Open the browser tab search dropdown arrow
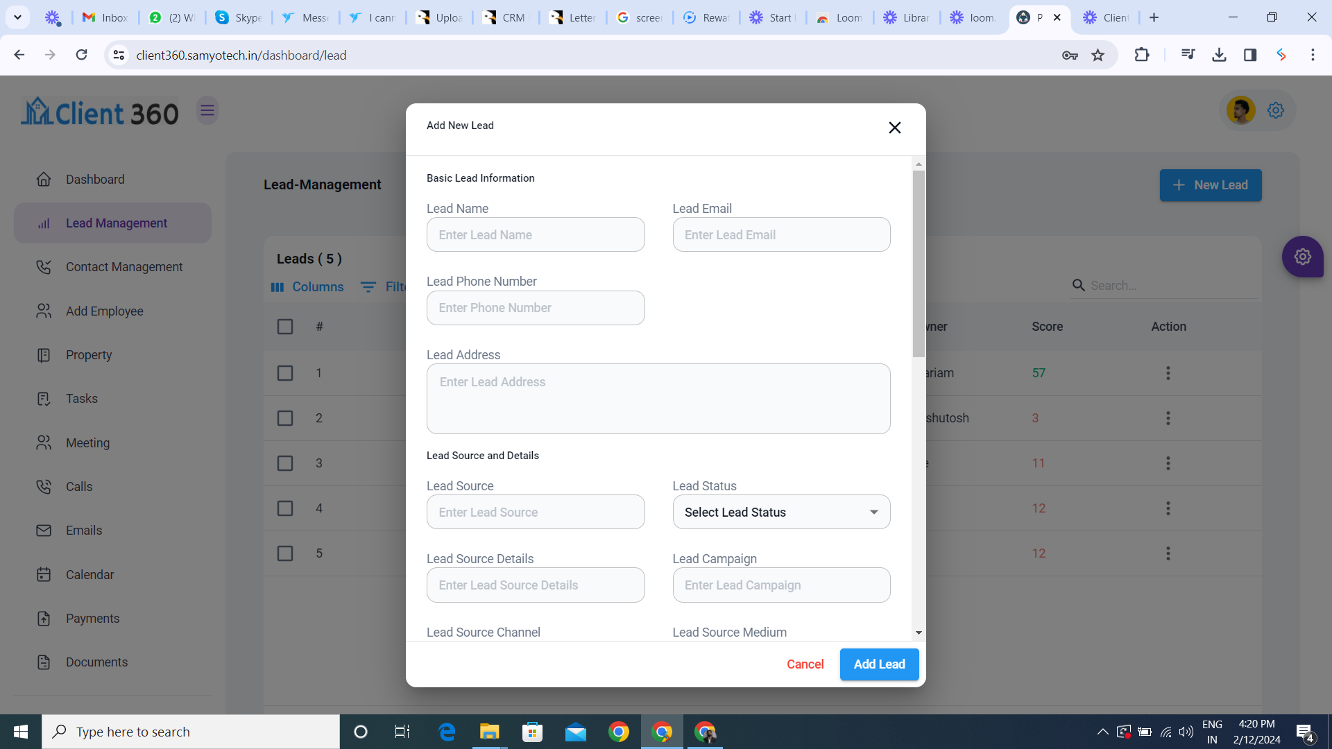The width and height of the screenshot is (1332, 749). [x=17, y=17]
